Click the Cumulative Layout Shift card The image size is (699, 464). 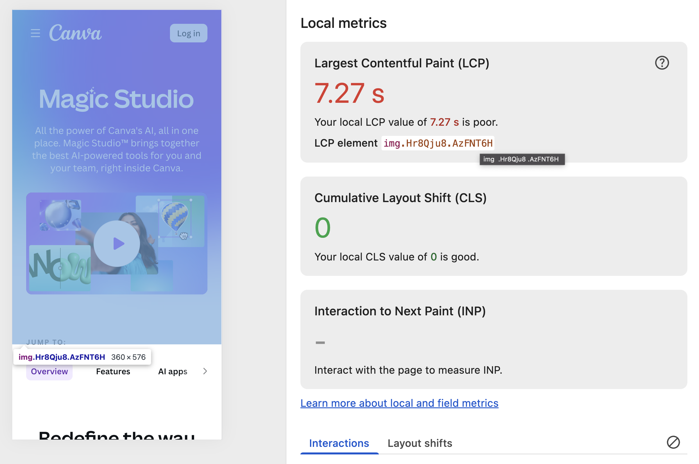coord(493,226)
